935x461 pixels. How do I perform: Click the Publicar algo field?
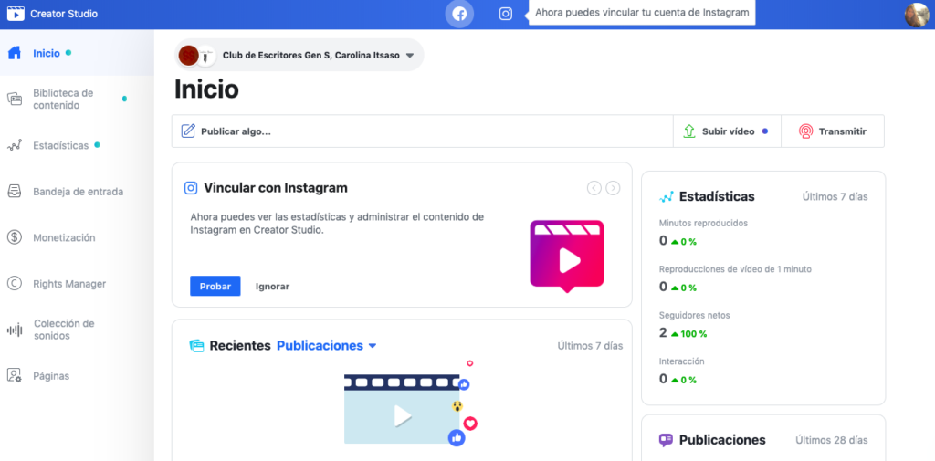[422, 131]
